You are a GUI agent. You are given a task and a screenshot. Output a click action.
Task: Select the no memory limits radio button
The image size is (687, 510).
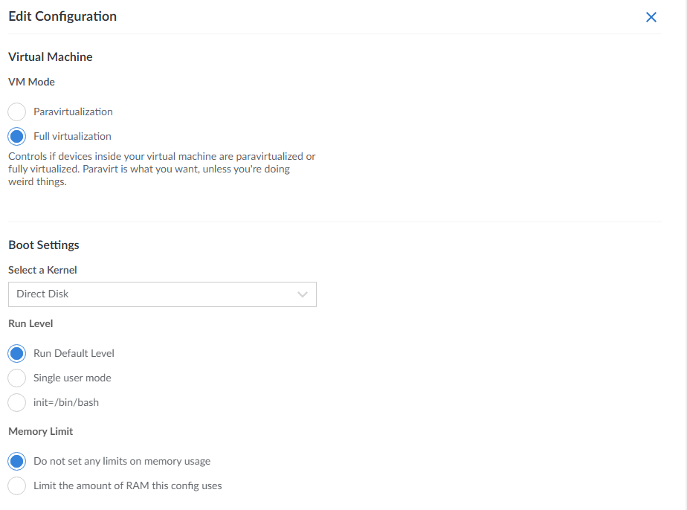[x=17, y=462]
